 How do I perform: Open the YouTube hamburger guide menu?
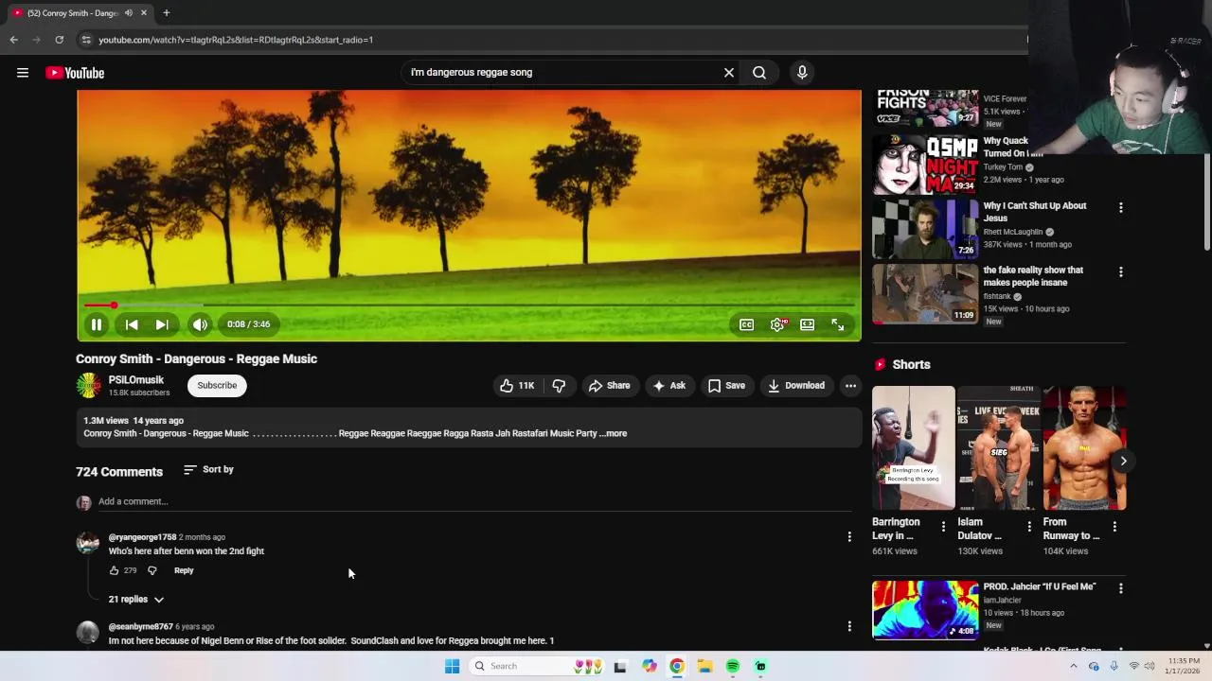click(x=23, y=73)
